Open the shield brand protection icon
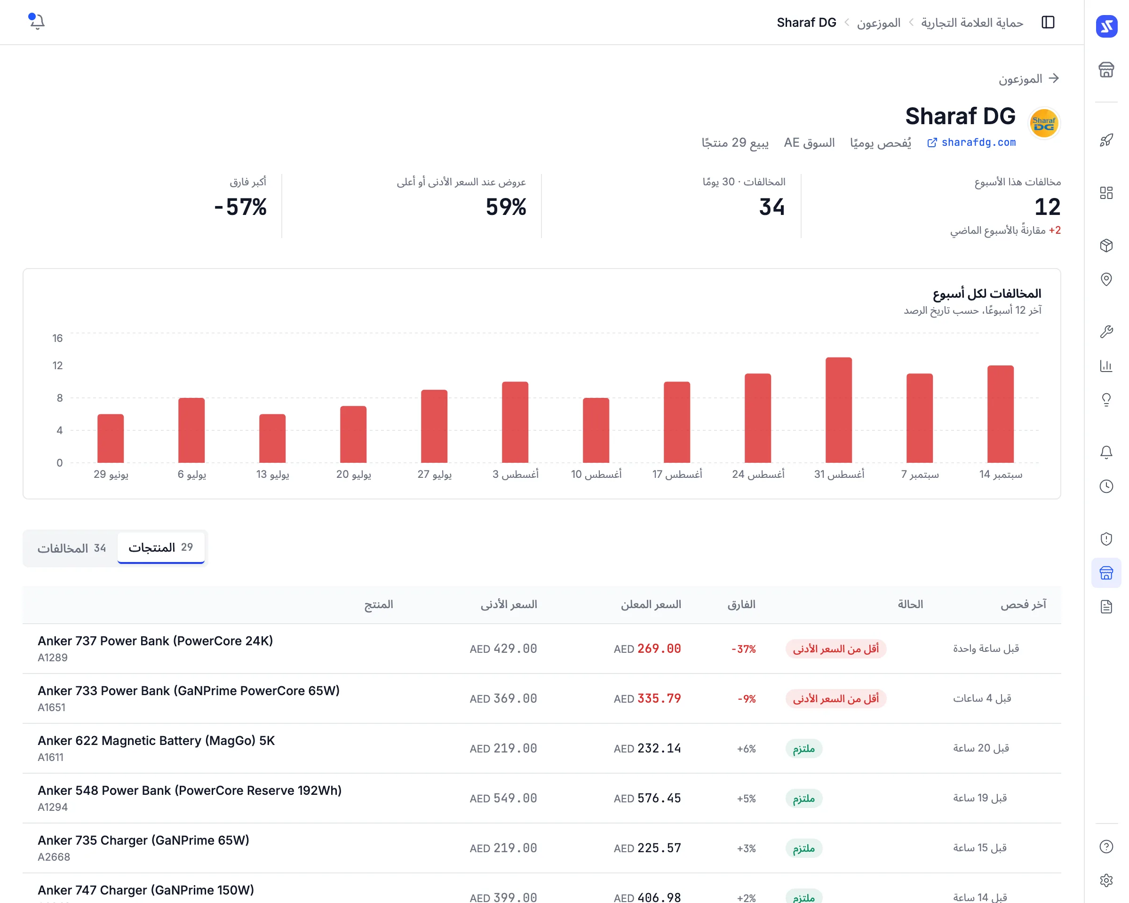The width and height of the screenshot is (1129, 903). click(x=1106, y=539)
